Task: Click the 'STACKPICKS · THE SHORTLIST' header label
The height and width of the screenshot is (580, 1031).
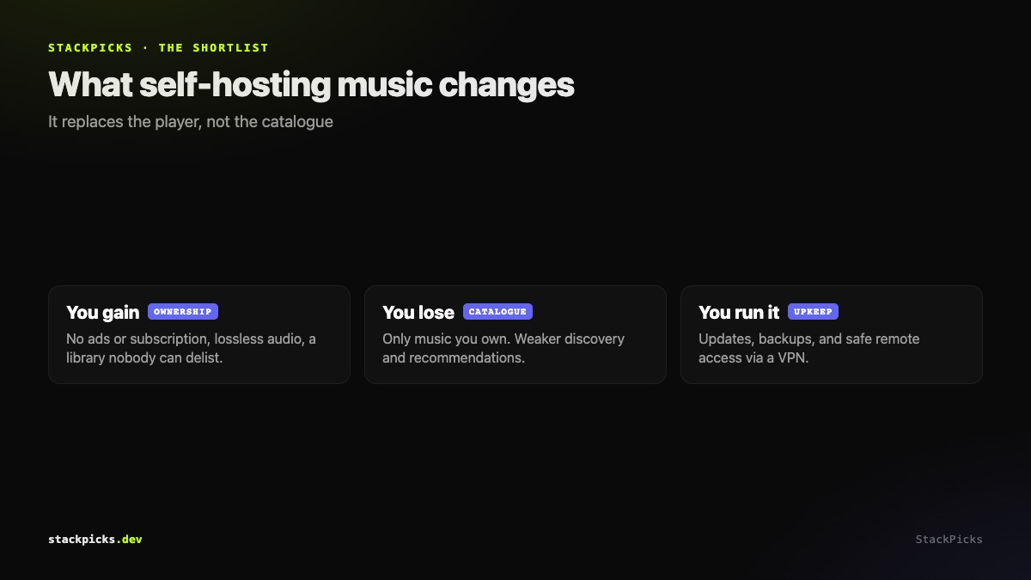Action: click(158, 48)
